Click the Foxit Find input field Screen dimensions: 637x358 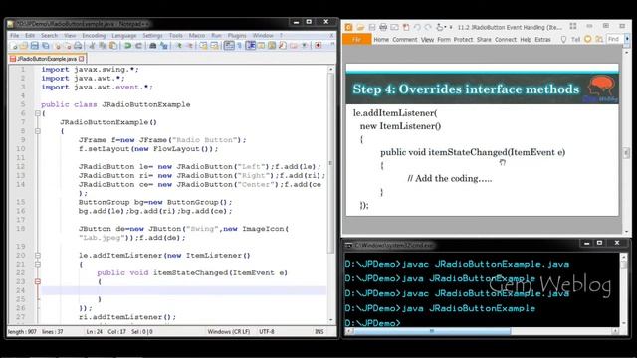click(615, 39)
